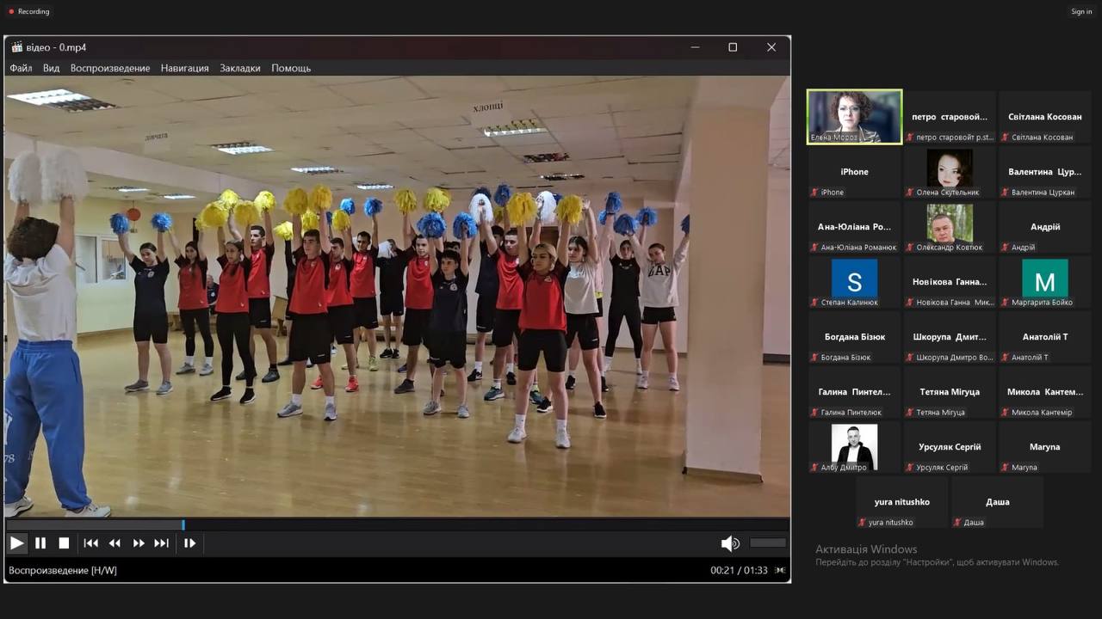Click muted mic icon for Maryna
Image resolution: width=1102 pixels, height=619 pixels.
(x=1006, y=468)
